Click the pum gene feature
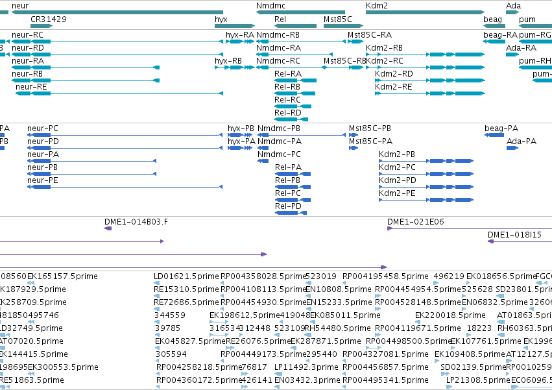The width and height of the screenshot is (552, 390). 535,26
